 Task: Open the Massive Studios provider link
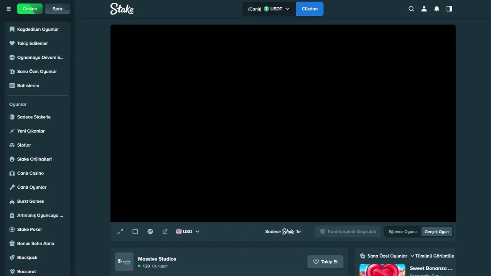click(157, 259)
